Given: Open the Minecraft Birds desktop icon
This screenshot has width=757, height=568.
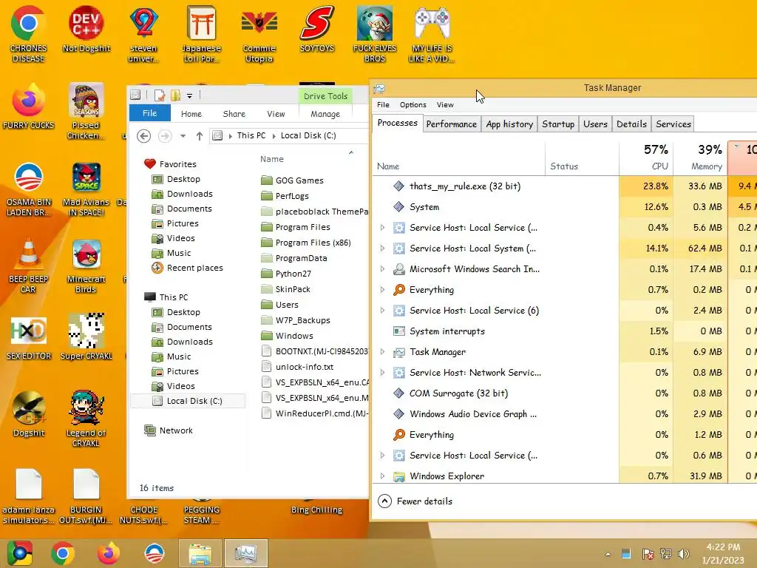Looking at the screenshot, I should click(x=86, y=265).
